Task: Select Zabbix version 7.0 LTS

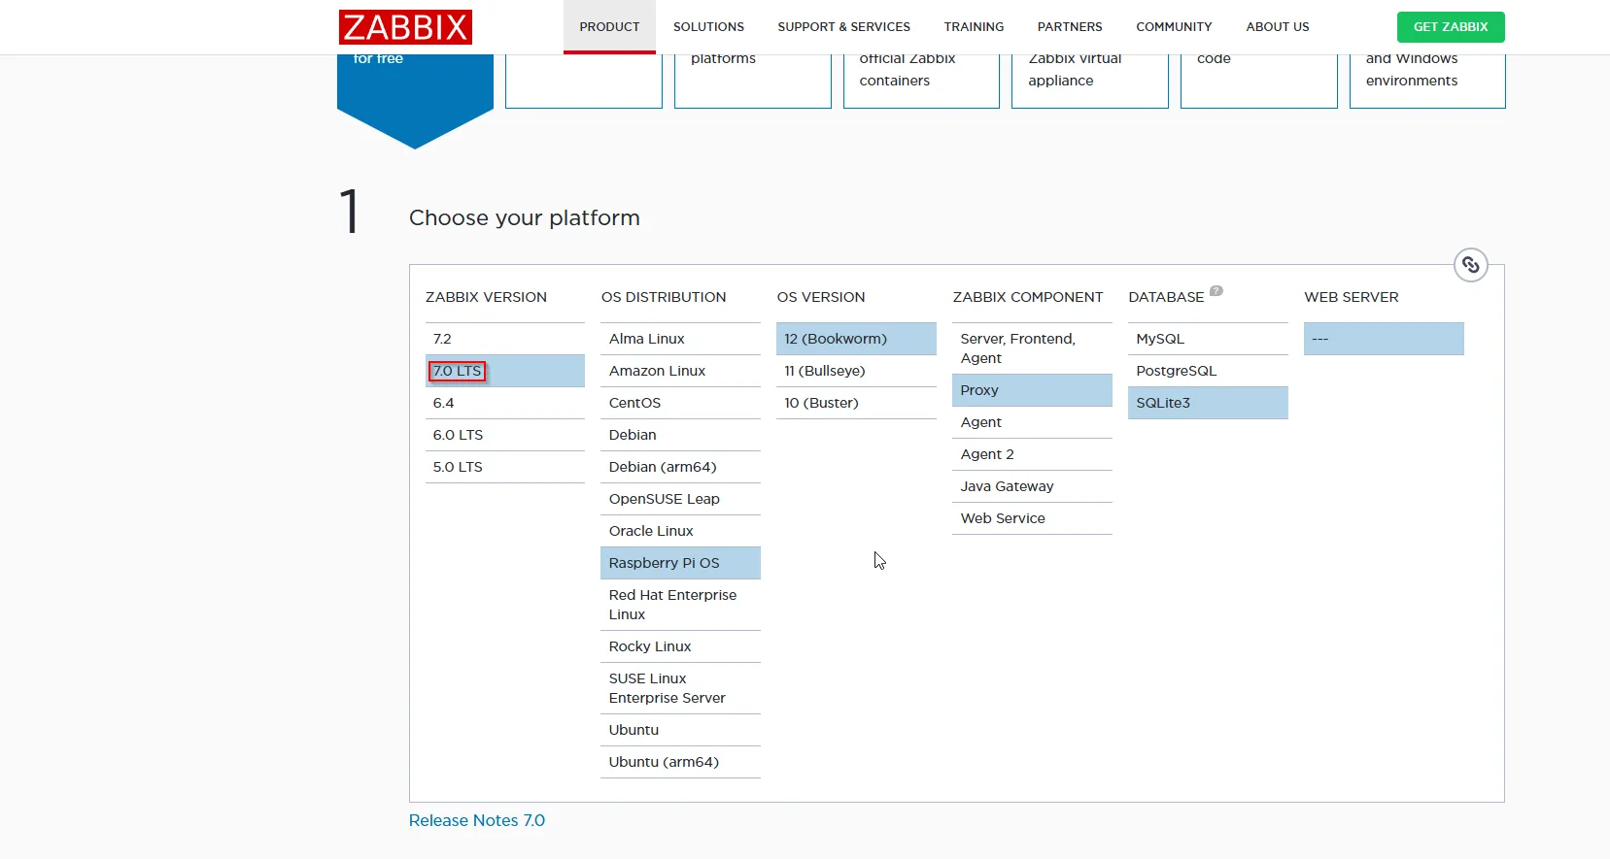Action: coord(505,371)
